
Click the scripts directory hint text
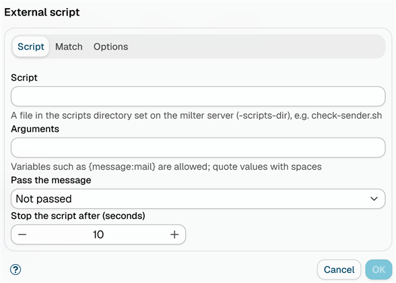196,115
